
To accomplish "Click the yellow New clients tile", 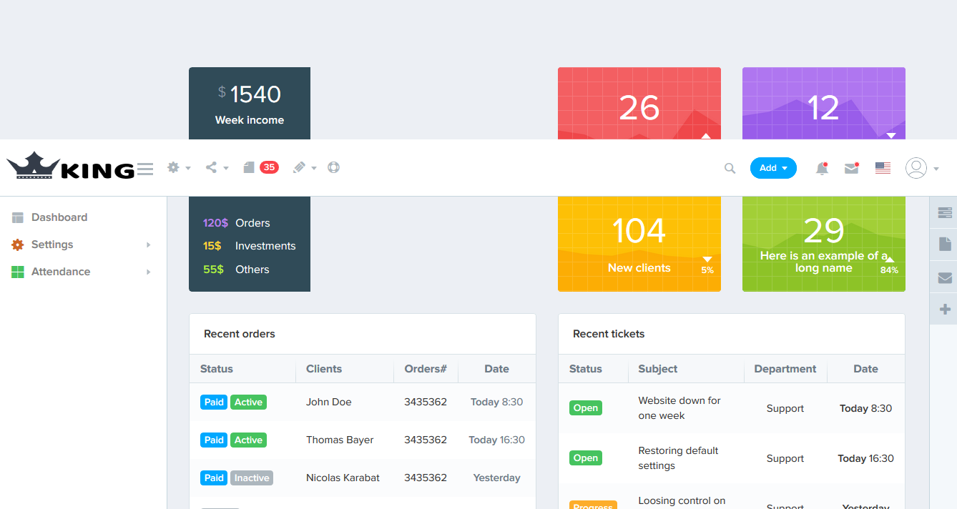I will [639, 244].
